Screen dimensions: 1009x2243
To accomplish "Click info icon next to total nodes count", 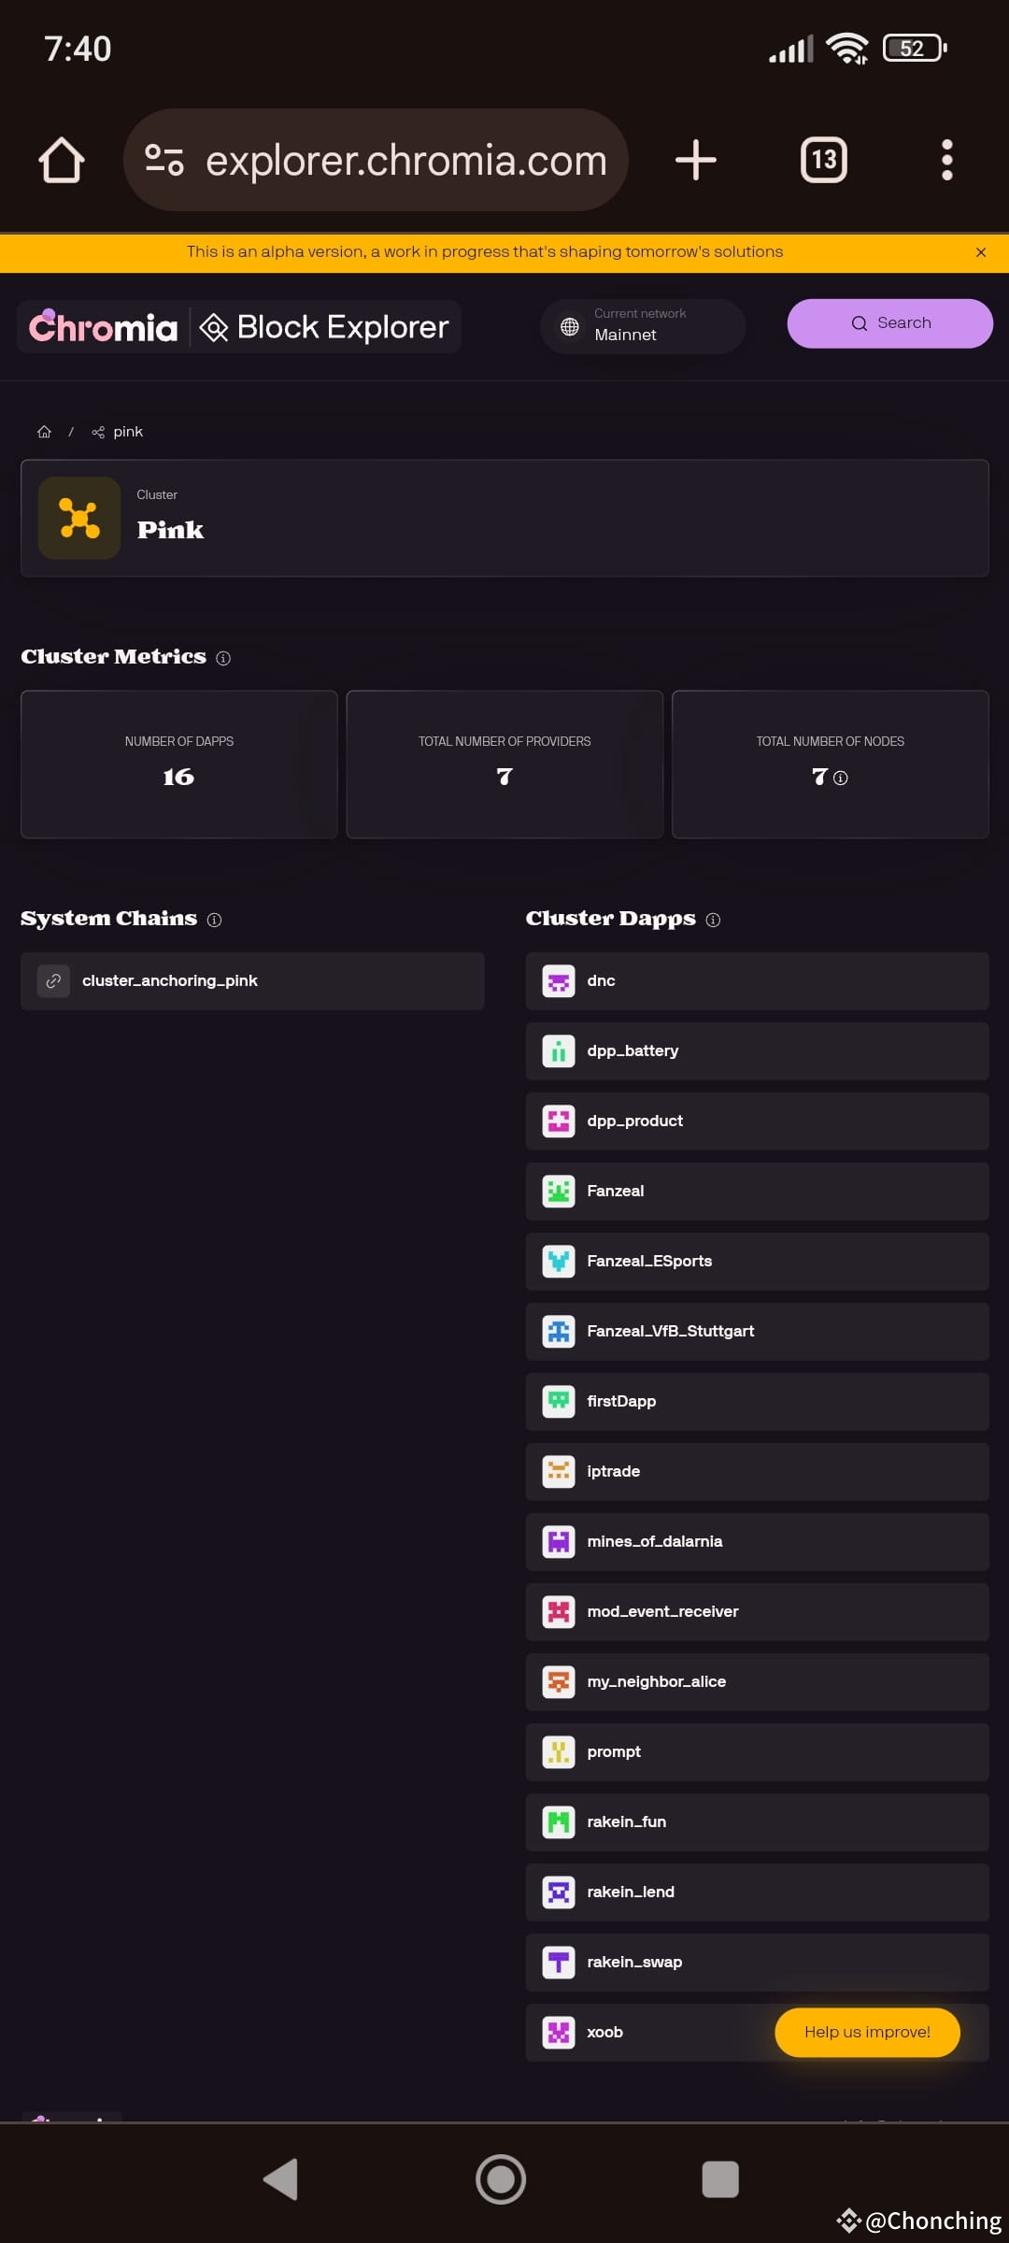I will click(841, 778).
